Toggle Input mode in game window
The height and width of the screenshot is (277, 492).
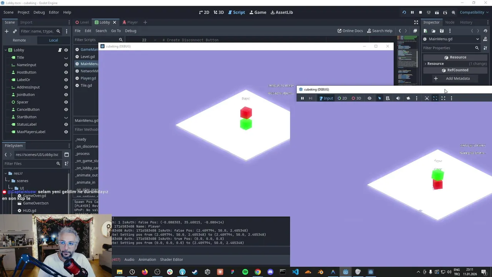(x=326, y=98)
